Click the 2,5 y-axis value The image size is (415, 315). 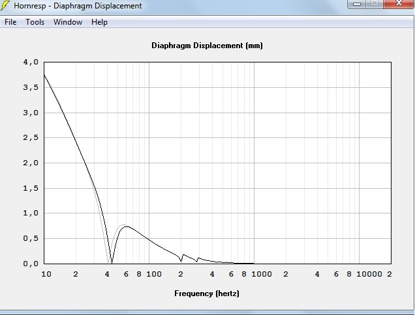pos(31,137)
